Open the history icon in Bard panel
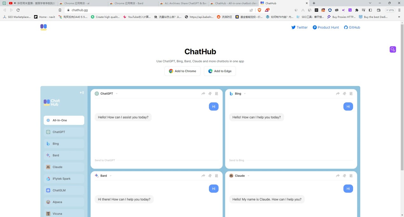 217,176
